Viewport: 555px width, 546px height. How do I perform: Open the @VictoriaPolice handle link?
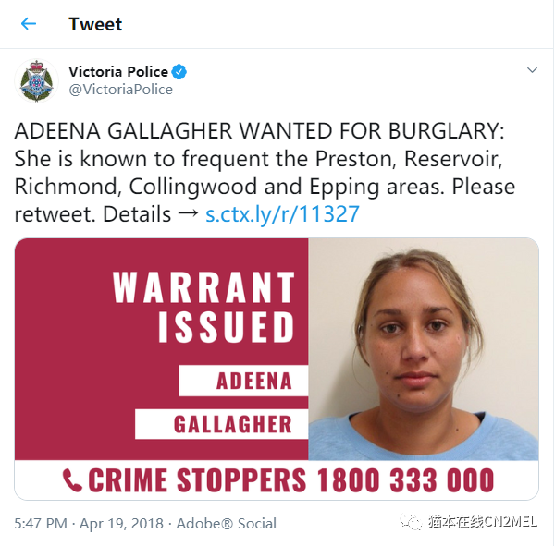click(120, 90)
